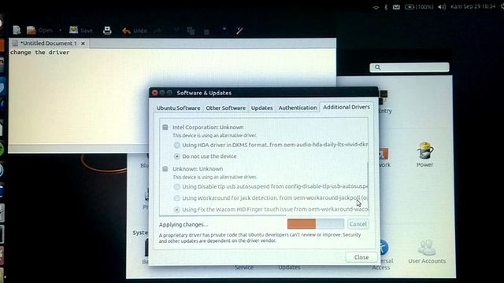This screenshot has height=283, width=504.
Task: Click the 'Unknown: Unknown' device heading
Action: [198, 169]
